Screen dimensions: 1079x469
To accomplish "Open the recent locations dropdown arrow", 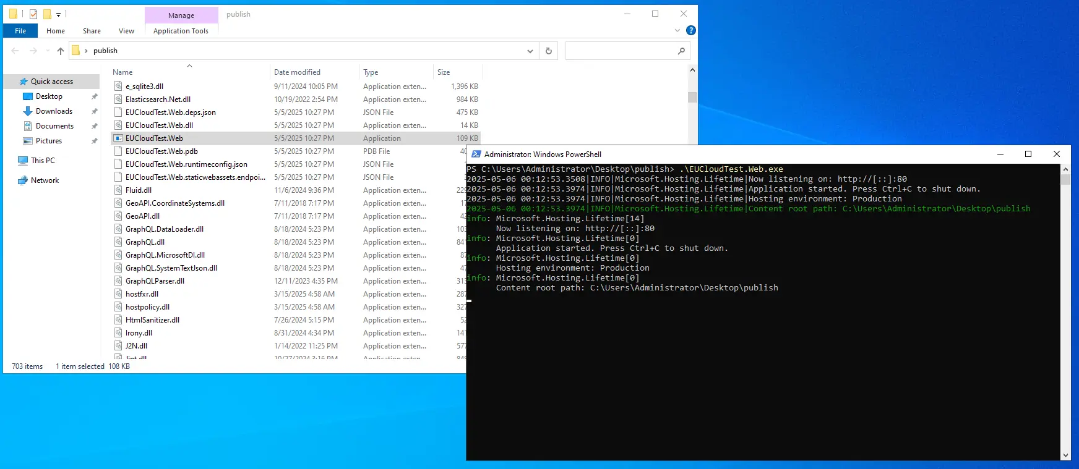I will 47,51.
